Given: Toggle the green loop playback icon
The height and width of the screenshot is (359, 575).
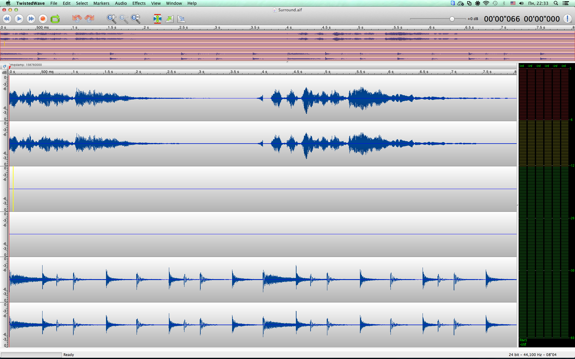Looking at the screenshot, I should pos(55,19).
